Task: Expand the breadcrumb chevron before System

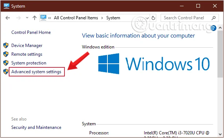Action: tap(102, 18)
